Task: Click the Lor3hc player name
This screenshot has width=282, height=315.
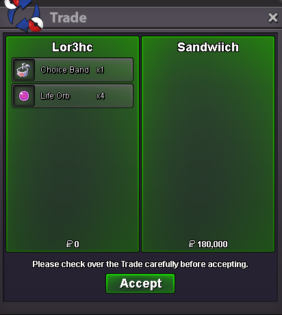Action: tap(73, 47)
